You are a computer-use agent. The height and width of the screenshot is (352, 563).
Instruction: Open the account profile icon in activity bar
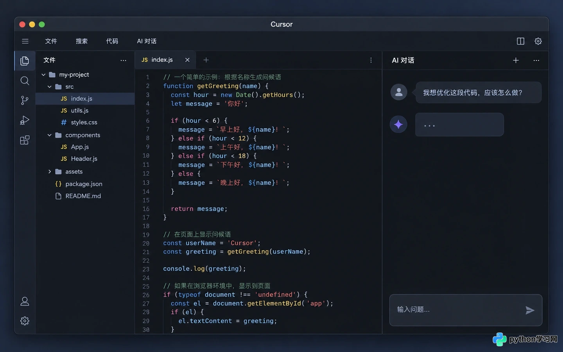pos(25,301)
